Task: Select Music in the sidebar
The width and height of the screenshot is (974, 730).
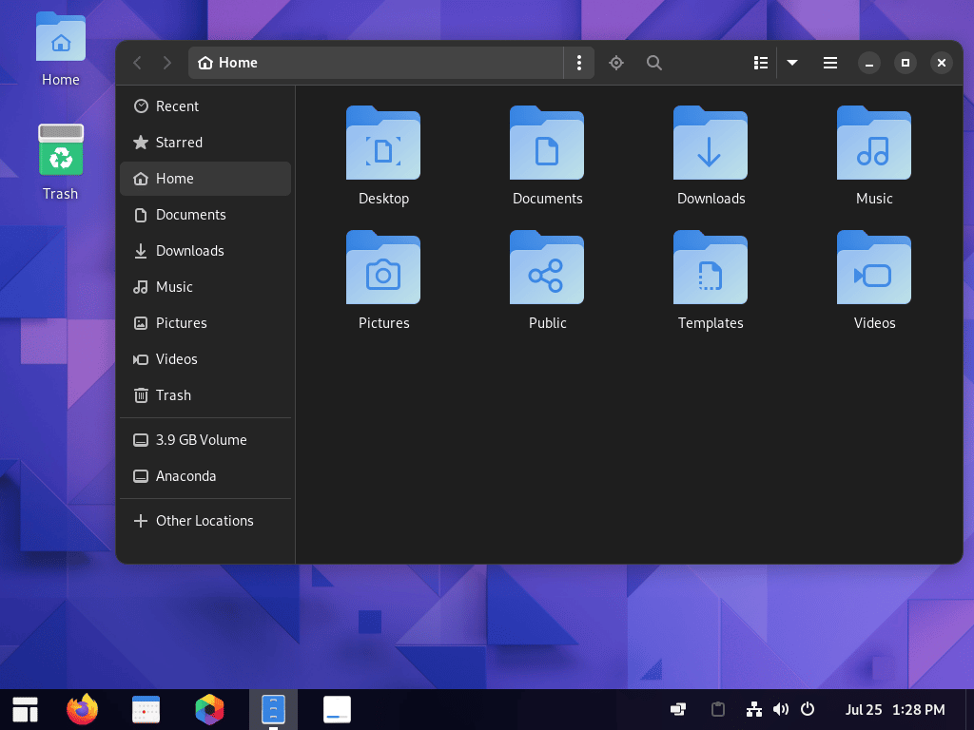Action: (x=205, y=287)
